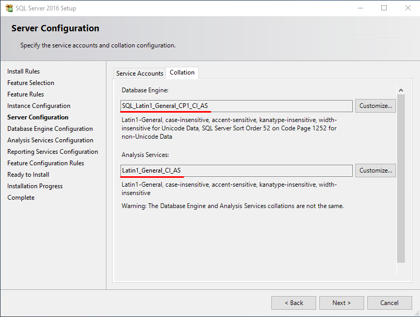Customize the Analysis Services collation
The image size is (420, 317).
[376, 170]
